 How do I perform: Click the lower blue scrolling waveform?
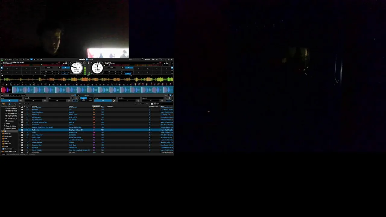click(87, 90)
